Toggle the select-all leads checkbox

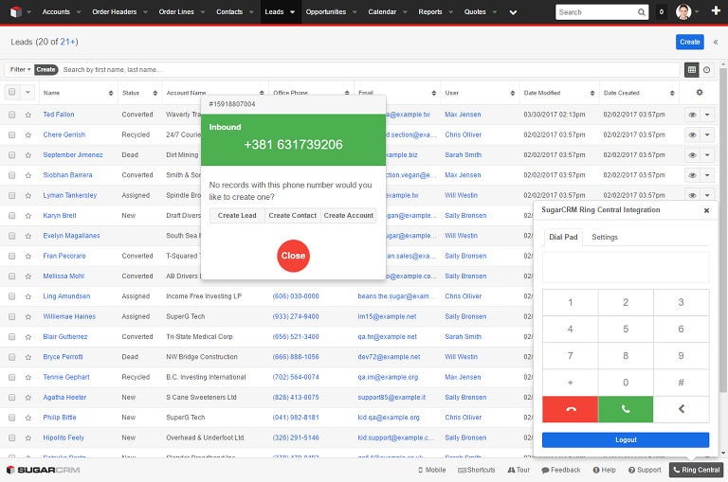(x=12, y=92)
